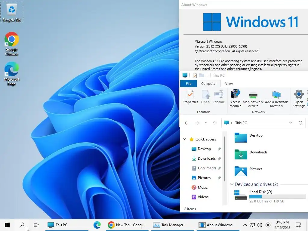Select Documents in navigation pane
This screenshot has width=308, height=231.
204,168
